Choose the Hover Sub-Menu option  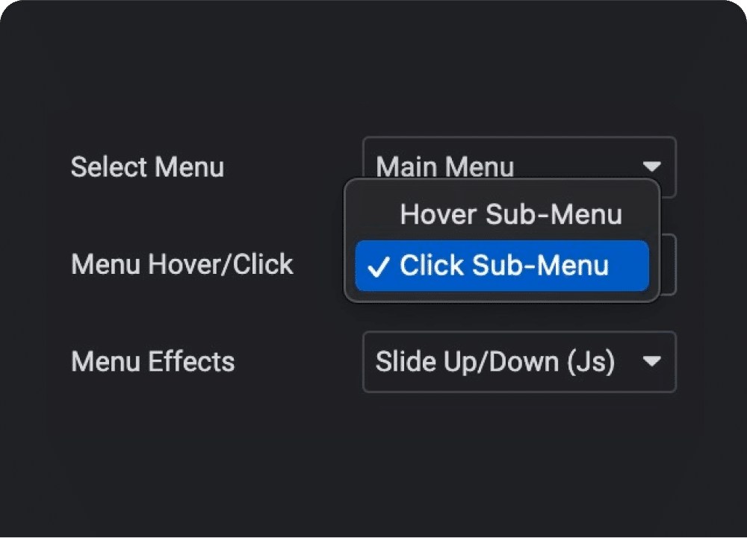tap(502, 214)
